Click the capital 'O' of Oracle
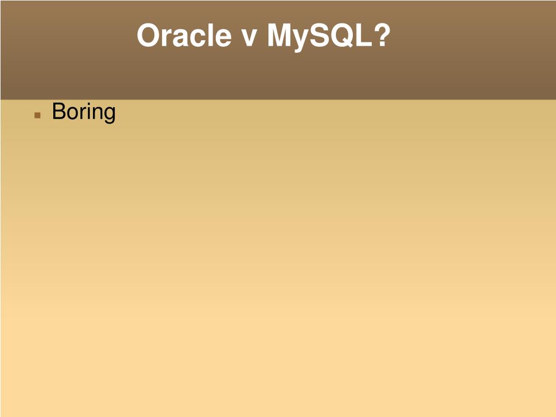Viewport: 556px width, 417px height. point(148,35)
